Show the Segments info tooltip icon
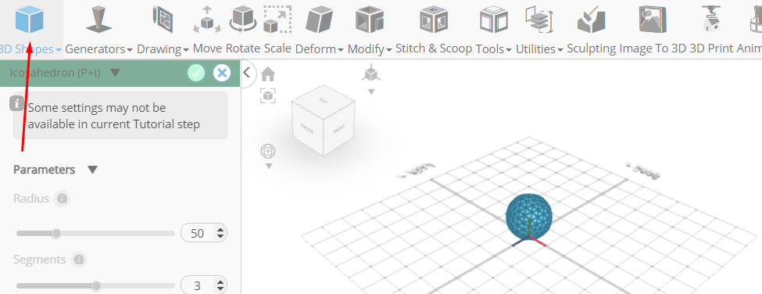The height and width of the screenshot is (294, 762). click(78, 260)
